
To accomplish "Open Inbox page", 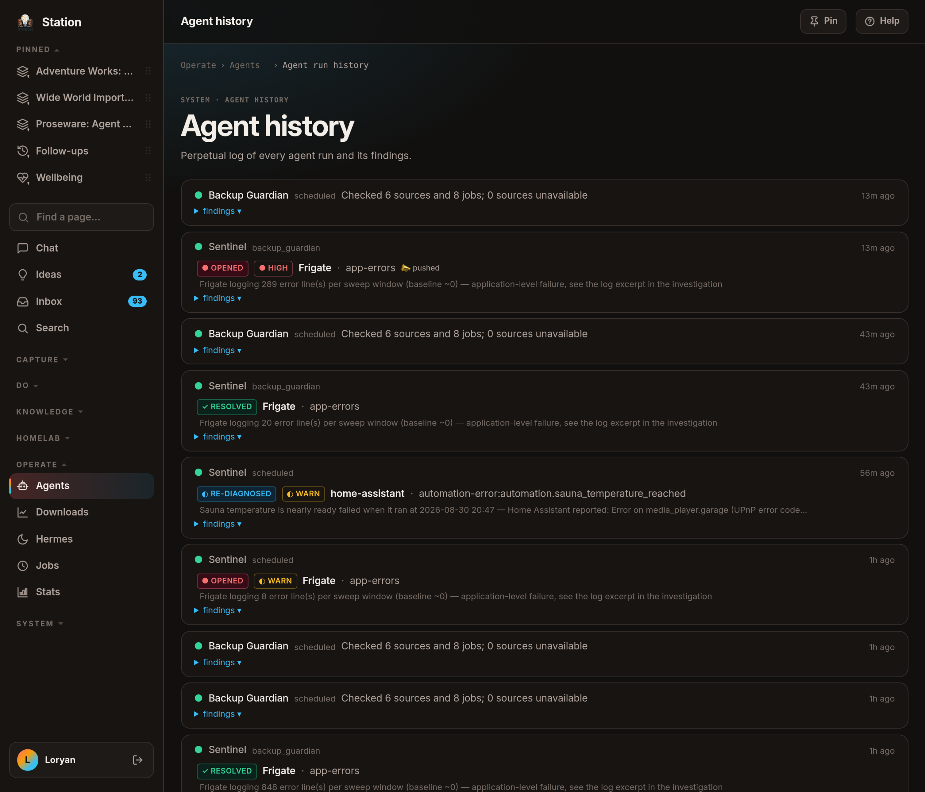I will coord(81,301).
